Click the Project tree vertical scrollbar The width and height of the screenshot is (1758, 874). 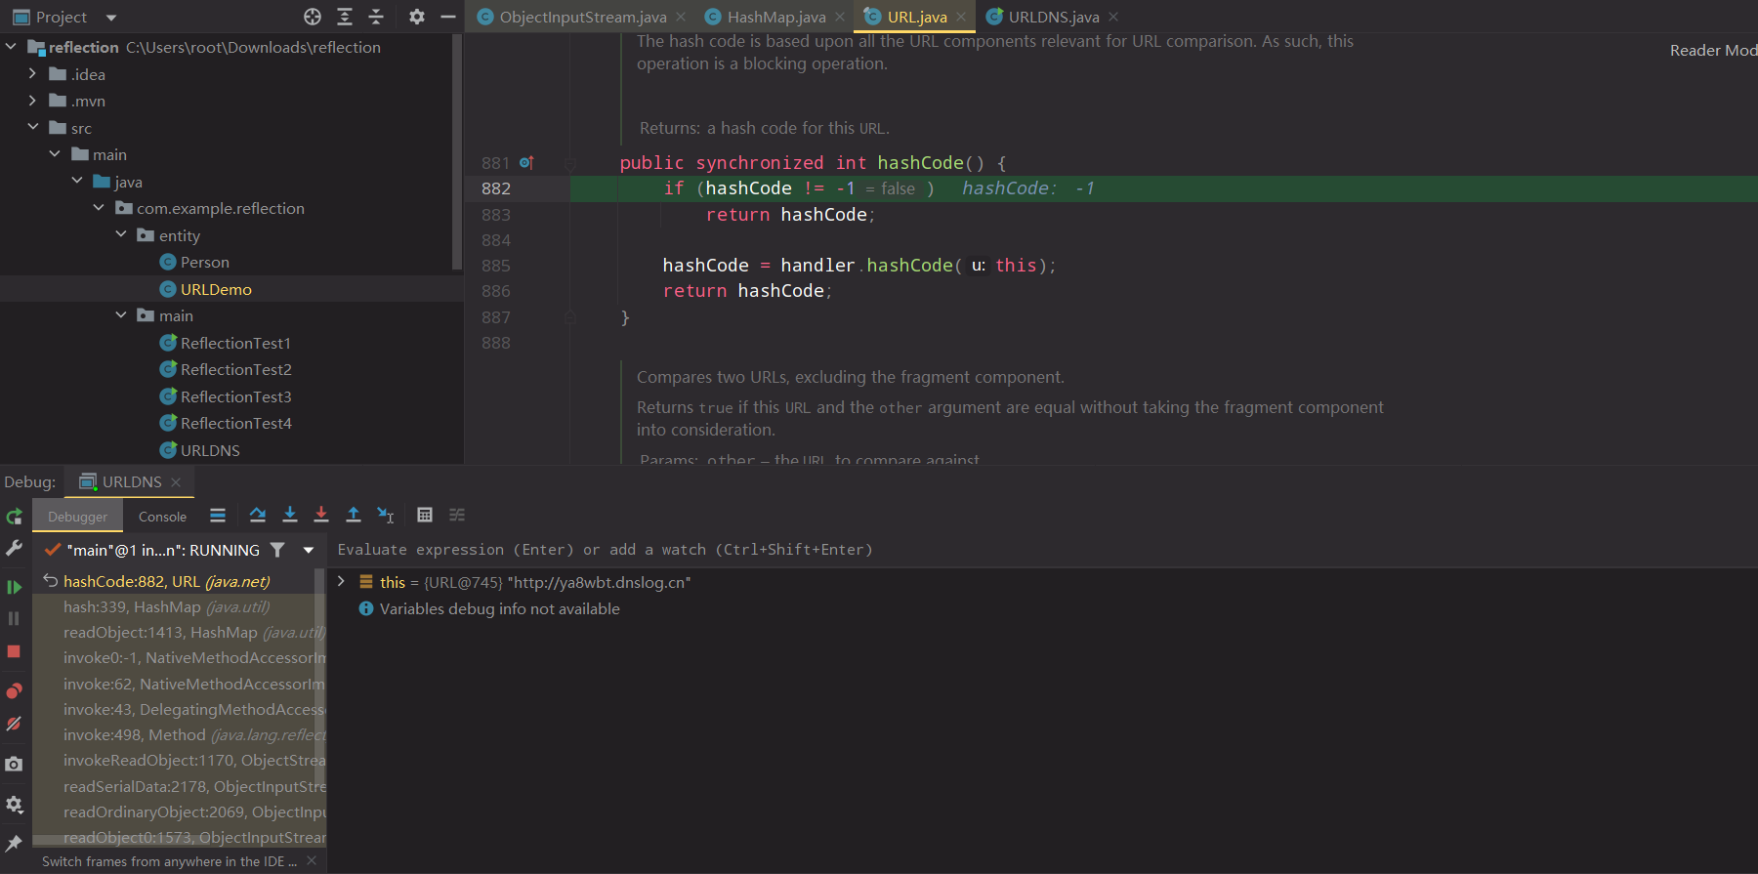(456, 151)
